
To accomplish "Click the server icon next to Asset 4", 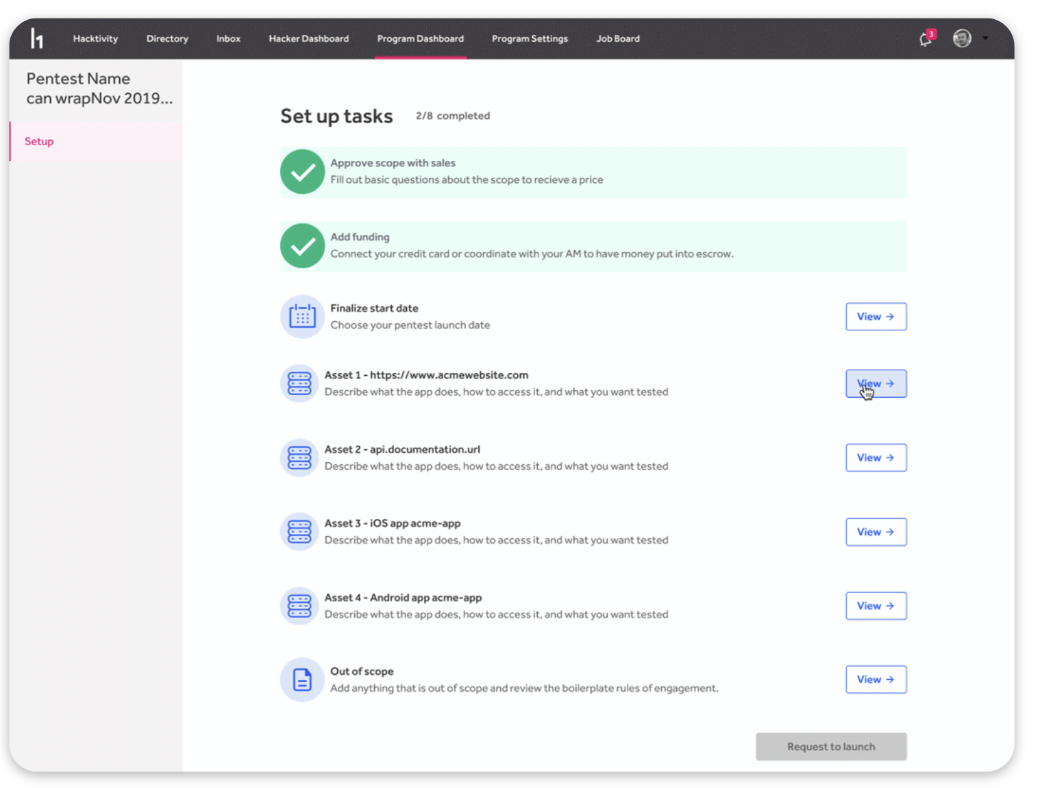I will point(299,605).
